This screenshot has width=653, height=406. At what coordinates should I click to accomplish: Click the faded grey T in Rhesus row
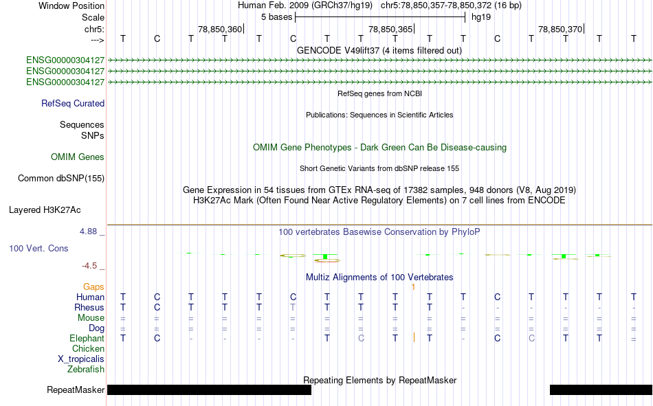(293, 307)
